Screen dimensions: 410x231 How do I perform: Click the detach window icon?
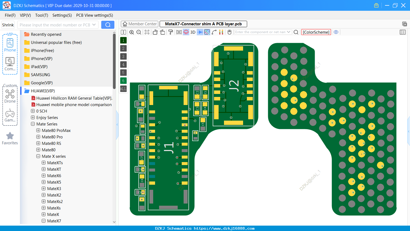(x=404, y=24)
